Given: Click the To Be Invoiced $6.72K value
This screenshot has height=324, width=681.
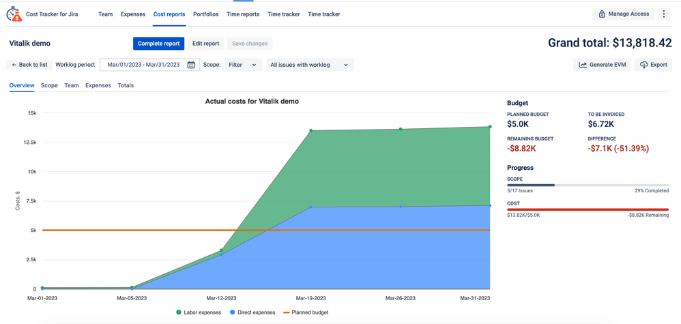Looking at the screenshot, I should [600, 124].
